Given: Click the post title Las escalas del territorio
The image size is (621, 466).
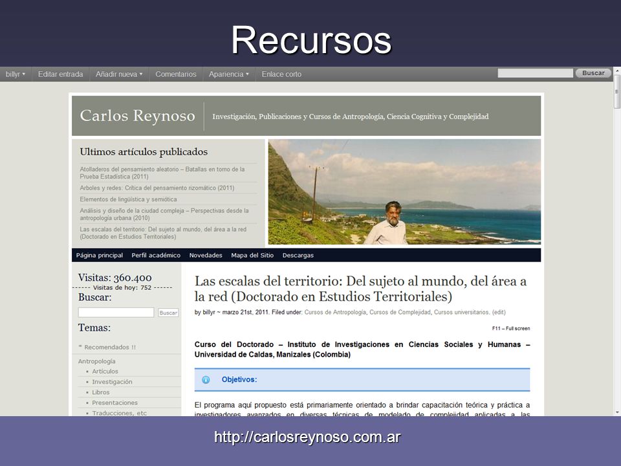Looking at the screenshot, I should tap(360, 289).
